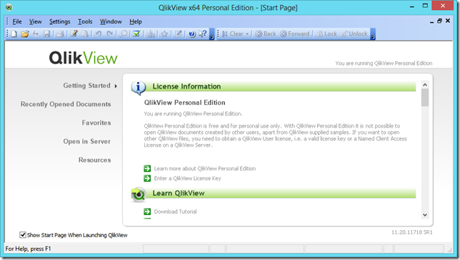
Task: Click the scrollbar thumb in start page panel
Action: [x=425, y=98]
